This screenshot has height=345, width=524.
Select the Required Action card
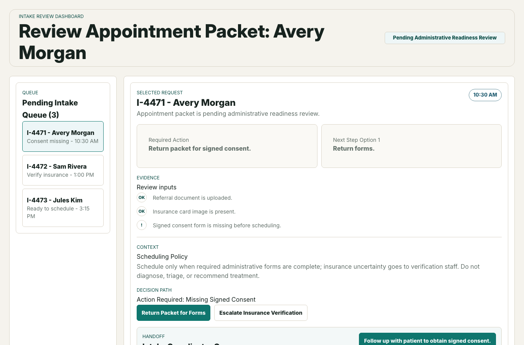pyautogui.click(x=227, y=146)
